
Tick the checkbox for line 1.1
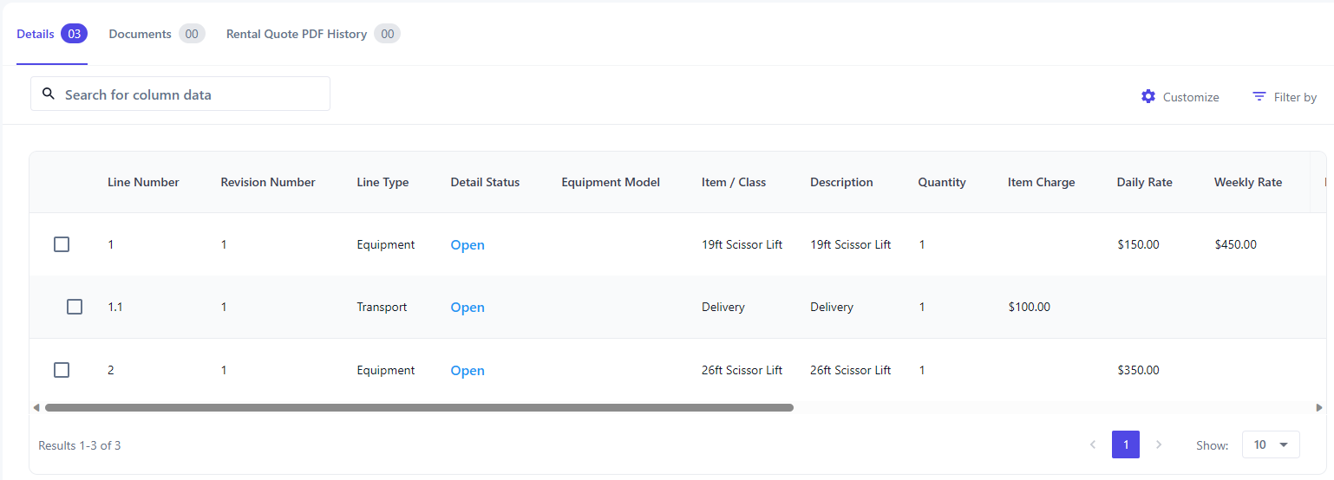coord(75,307)
